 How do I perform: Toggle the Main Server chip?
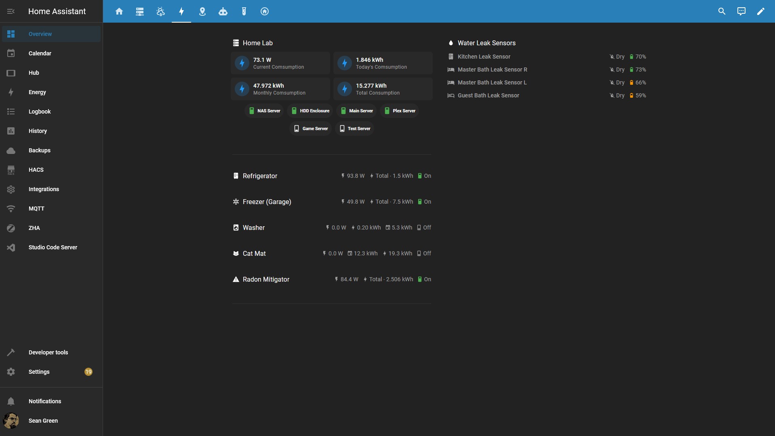click(356, 111)
